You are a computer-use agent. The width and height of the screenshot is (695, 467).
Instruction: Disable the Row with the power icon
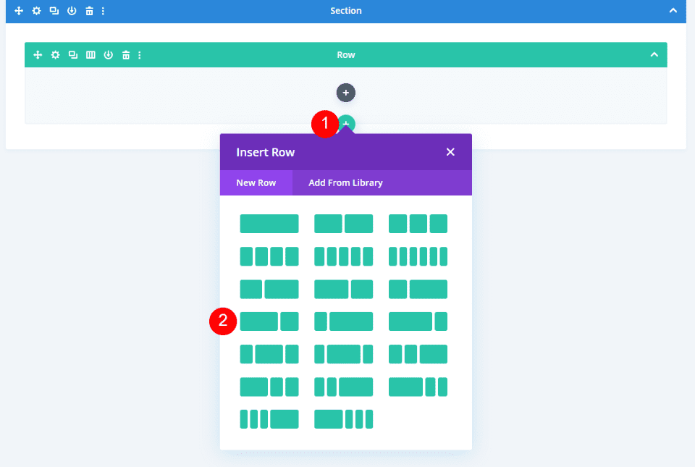pos(108,54)
